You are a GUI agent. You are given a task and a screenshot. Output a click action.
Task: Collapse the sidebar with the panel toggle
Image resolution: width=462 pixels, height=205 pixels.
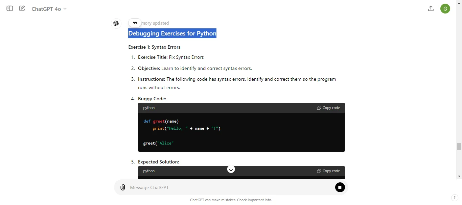click(x=9, y=8)
